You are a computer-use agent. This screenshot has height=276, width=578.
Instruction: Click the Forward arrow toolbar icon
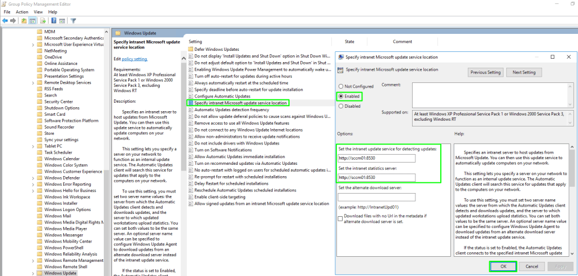[12, 21]
